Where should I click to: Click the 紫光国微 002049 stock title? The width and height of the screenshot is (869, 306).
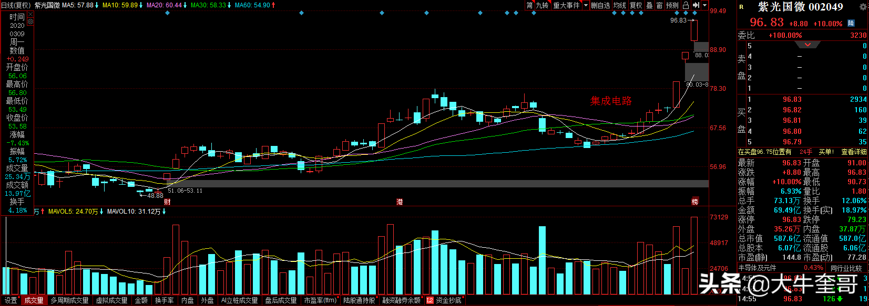[x=800, y=7]
